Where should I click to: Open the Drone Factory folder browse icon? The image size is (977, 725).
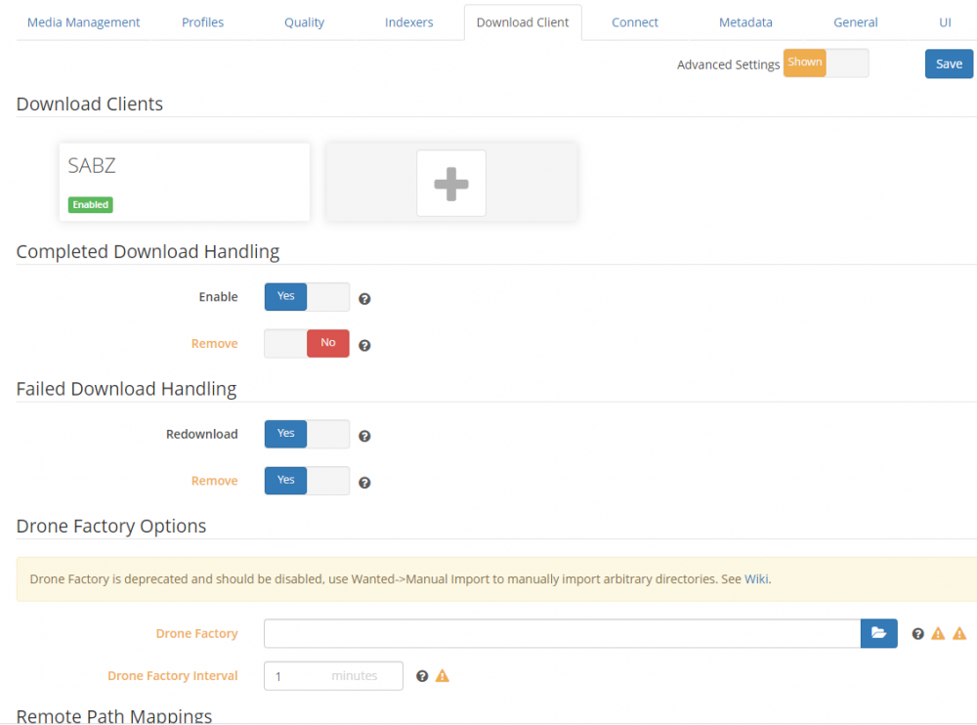878,633
